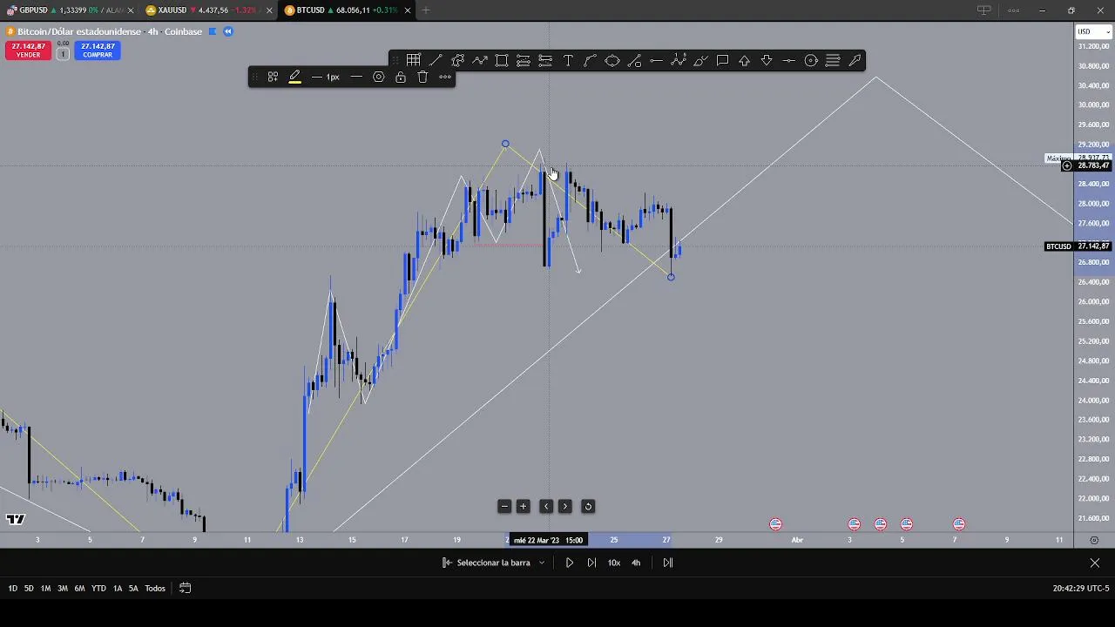1115x627 pixels.
Task: Select the 6M time range
Action: (x=79, y=588)
